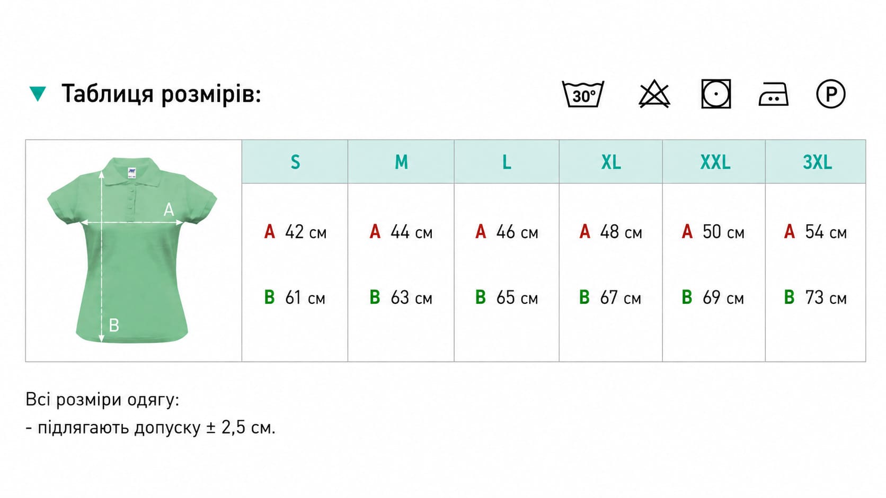Click the teal triangle beside Таблиця розмірів
The width and height of the screenshot is (886, 498).
coord(38,94)
